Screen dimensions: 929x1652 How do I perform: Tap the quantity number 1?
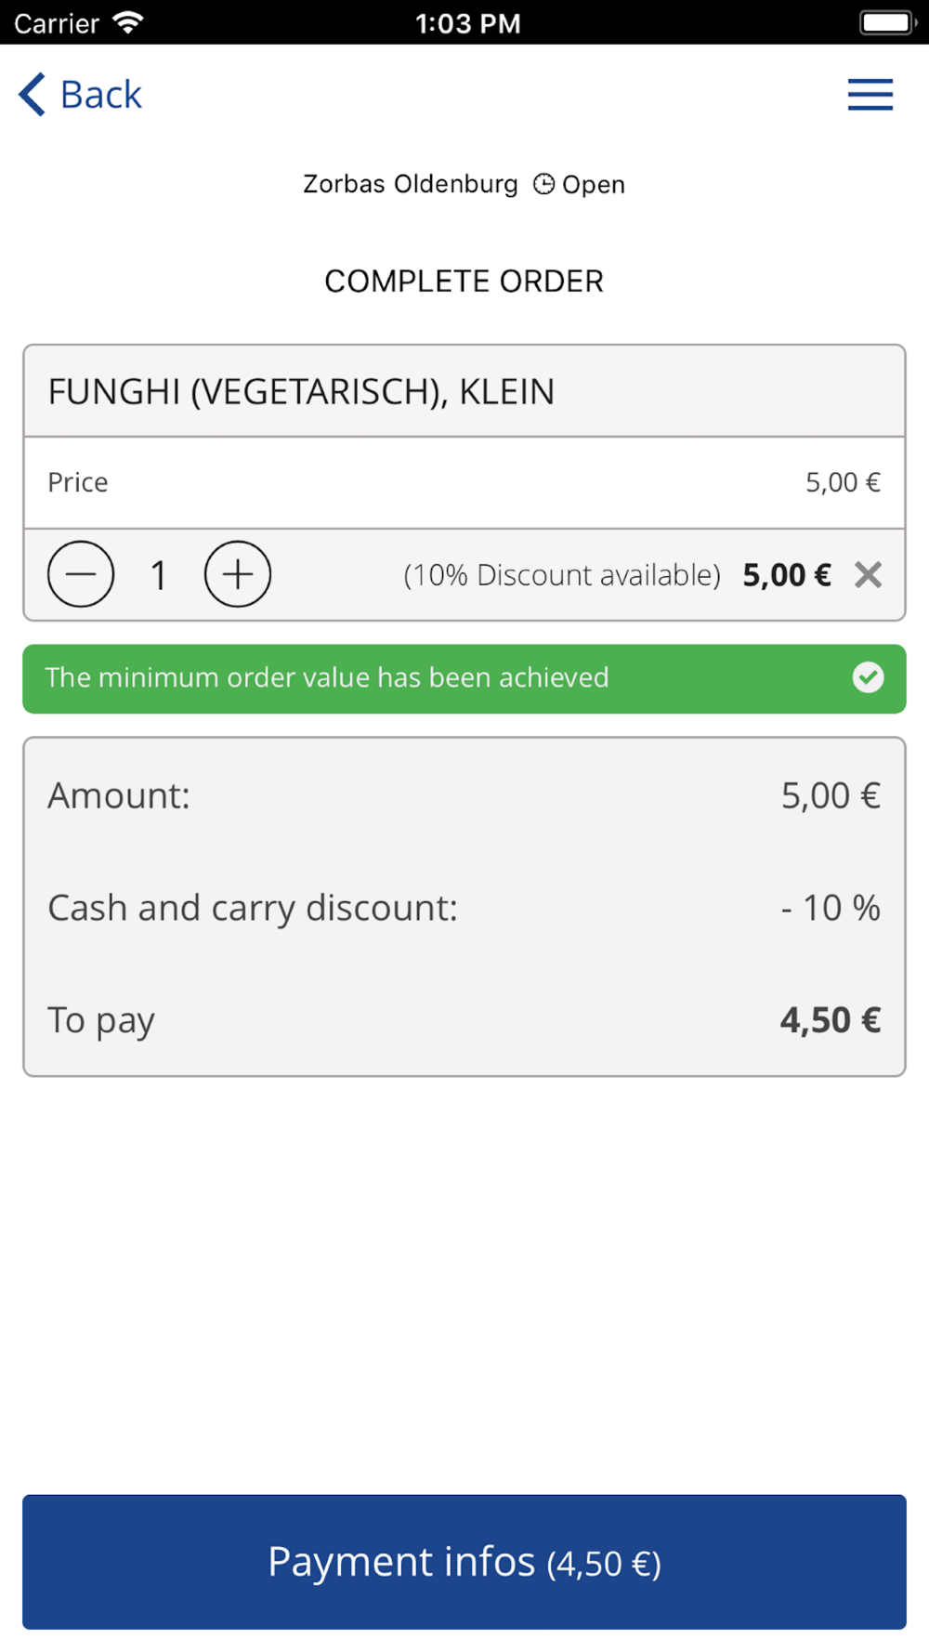point(159,575)
